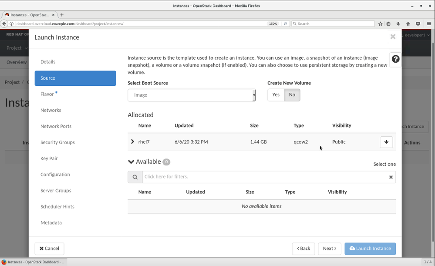
Task: Reload the page in the address bar
Action: (285, 24)
